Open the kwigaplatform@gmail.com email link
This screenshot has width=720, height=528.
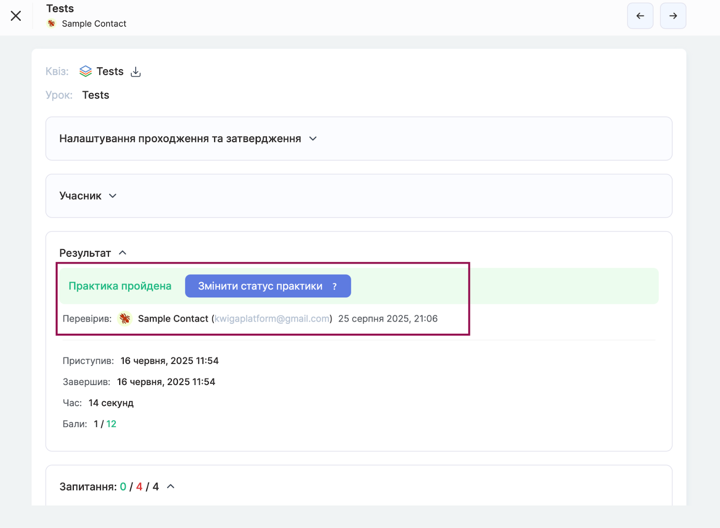pos(272,319)
